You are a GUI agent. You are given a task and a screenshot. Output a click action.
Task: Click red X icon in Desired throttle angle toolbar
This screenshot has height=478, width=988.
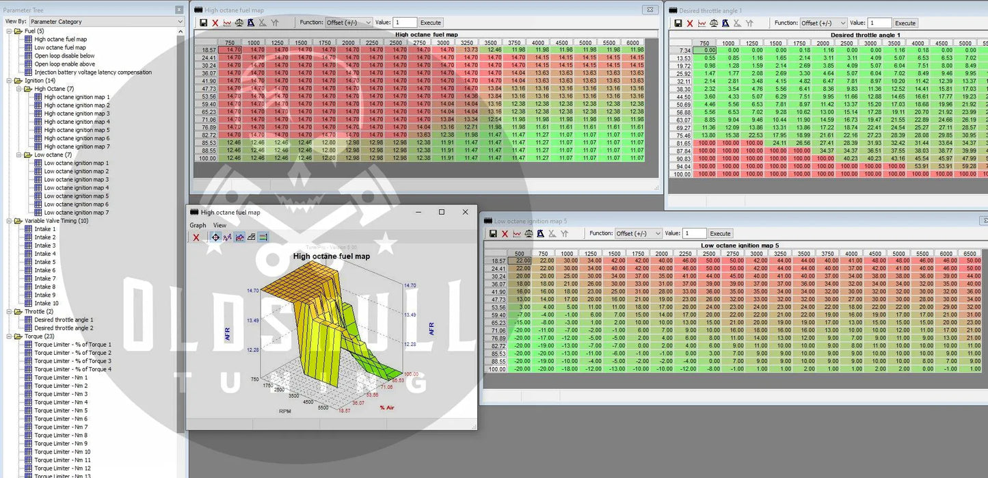click(690, 23)
